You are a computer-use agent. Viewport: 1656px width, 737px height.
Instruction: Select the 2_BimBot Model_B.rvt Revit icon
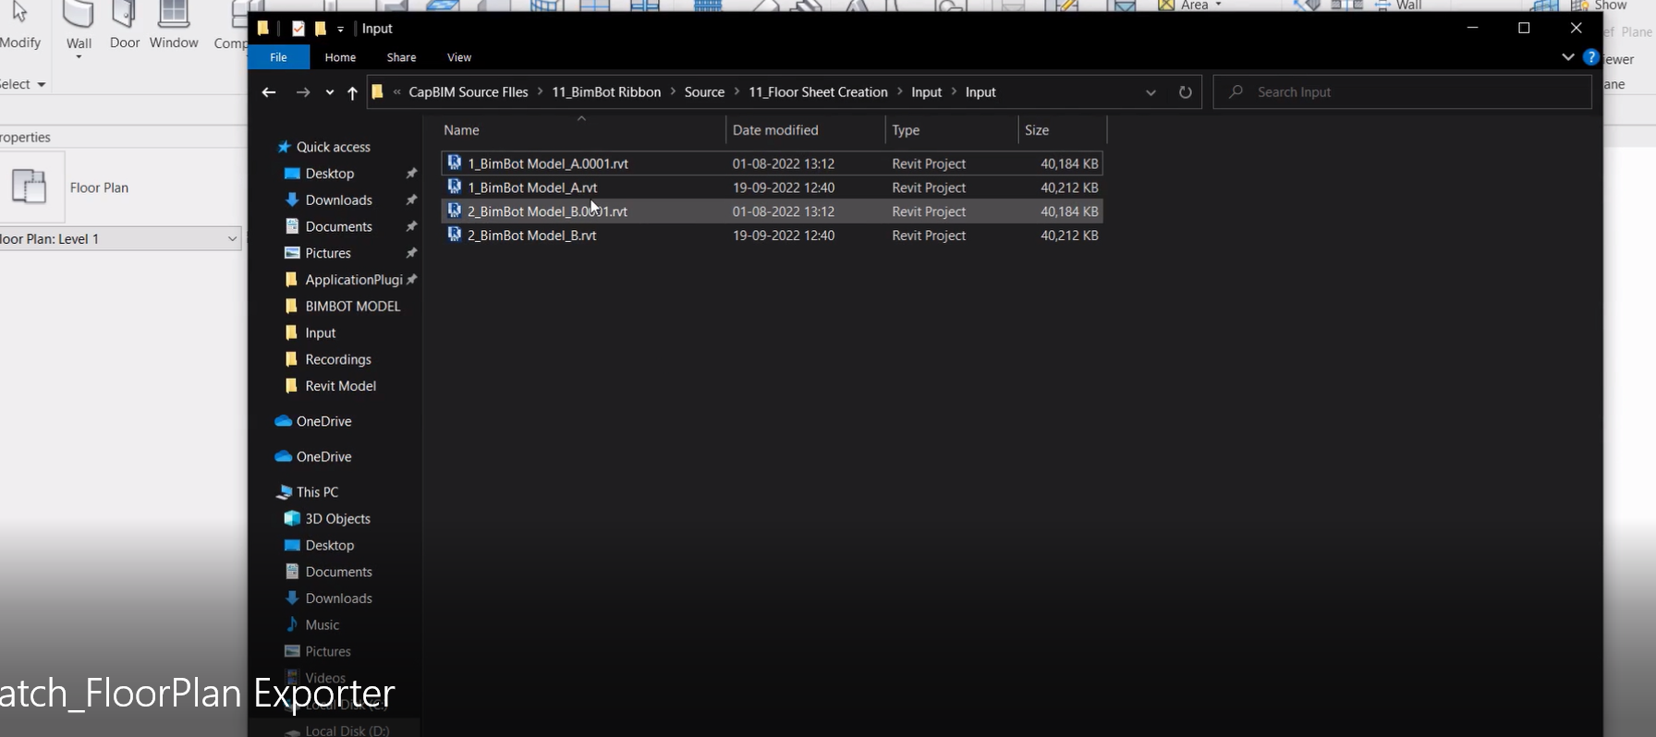[454, 235]
